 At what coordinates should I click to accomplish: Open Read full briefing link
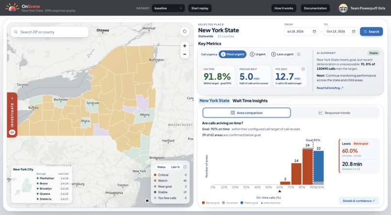coord(330,88)
